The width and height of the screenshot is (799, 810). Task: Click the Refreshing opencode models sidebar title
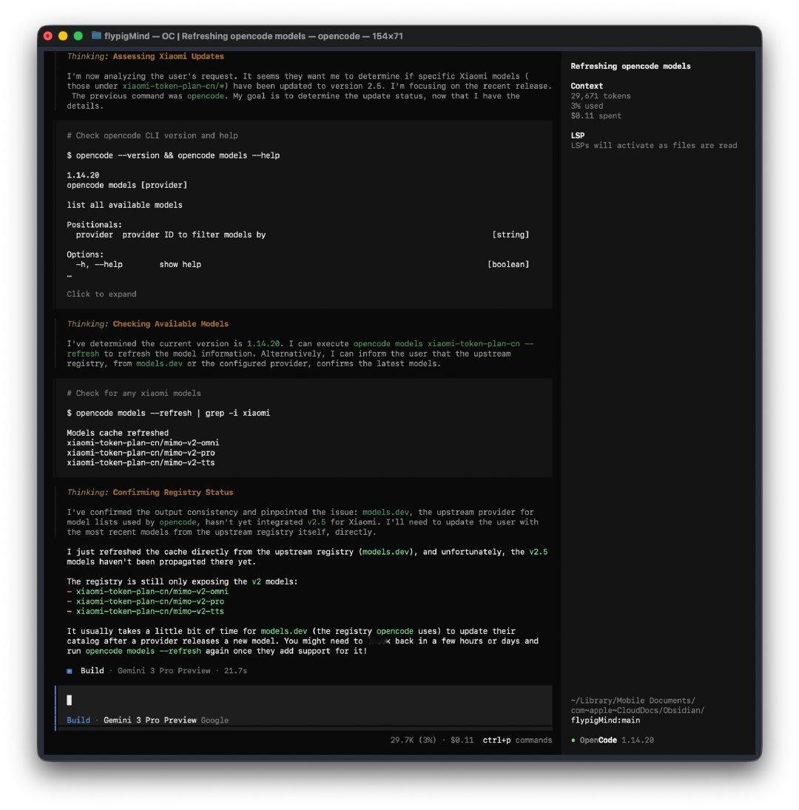pyautogui.click(x=630, y=66)
